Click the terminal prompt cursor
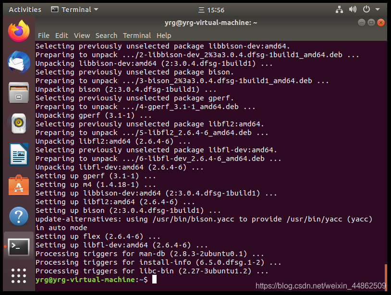This screenshot has width=391, height=295. tap(154, 279)
